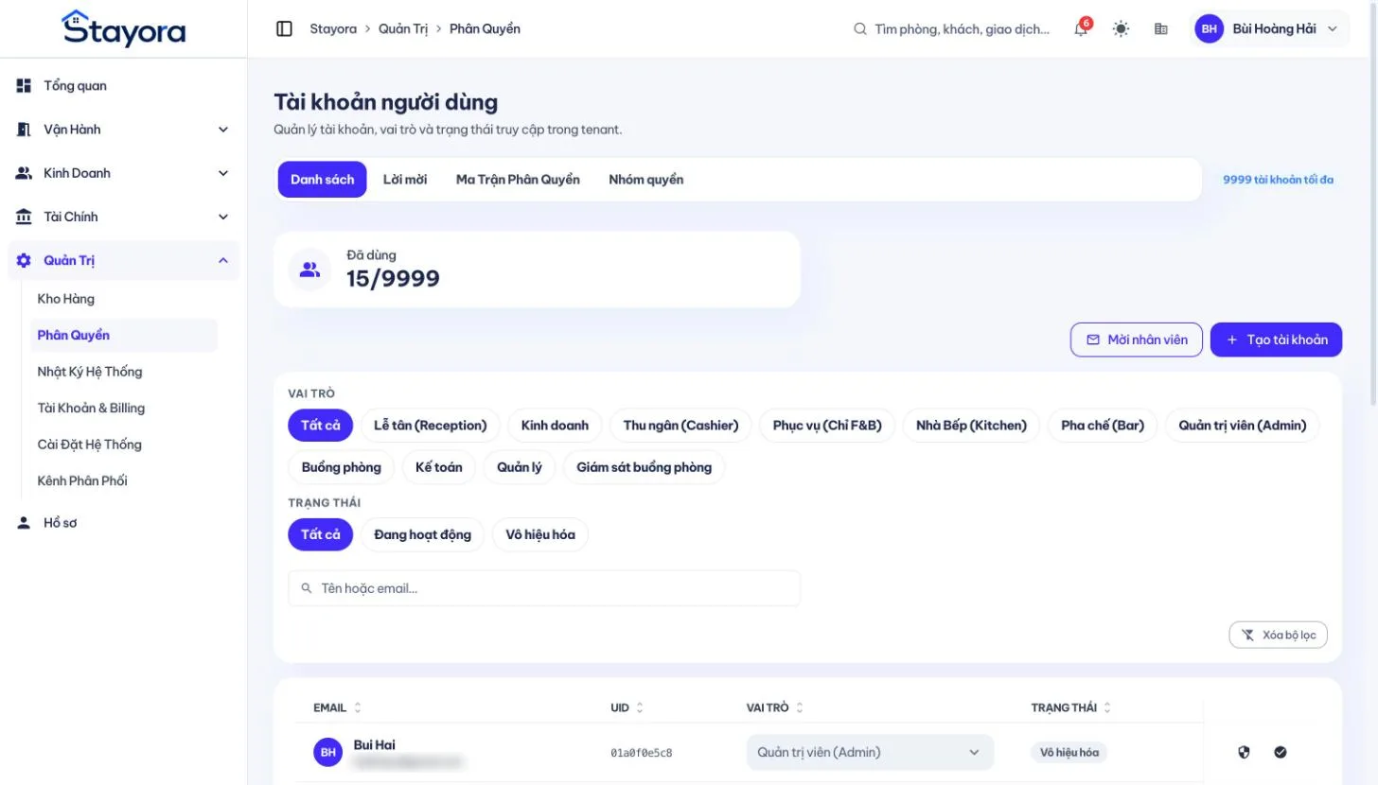
Task: Open Bui Hai's role dropdown
Action: (870, 752)
